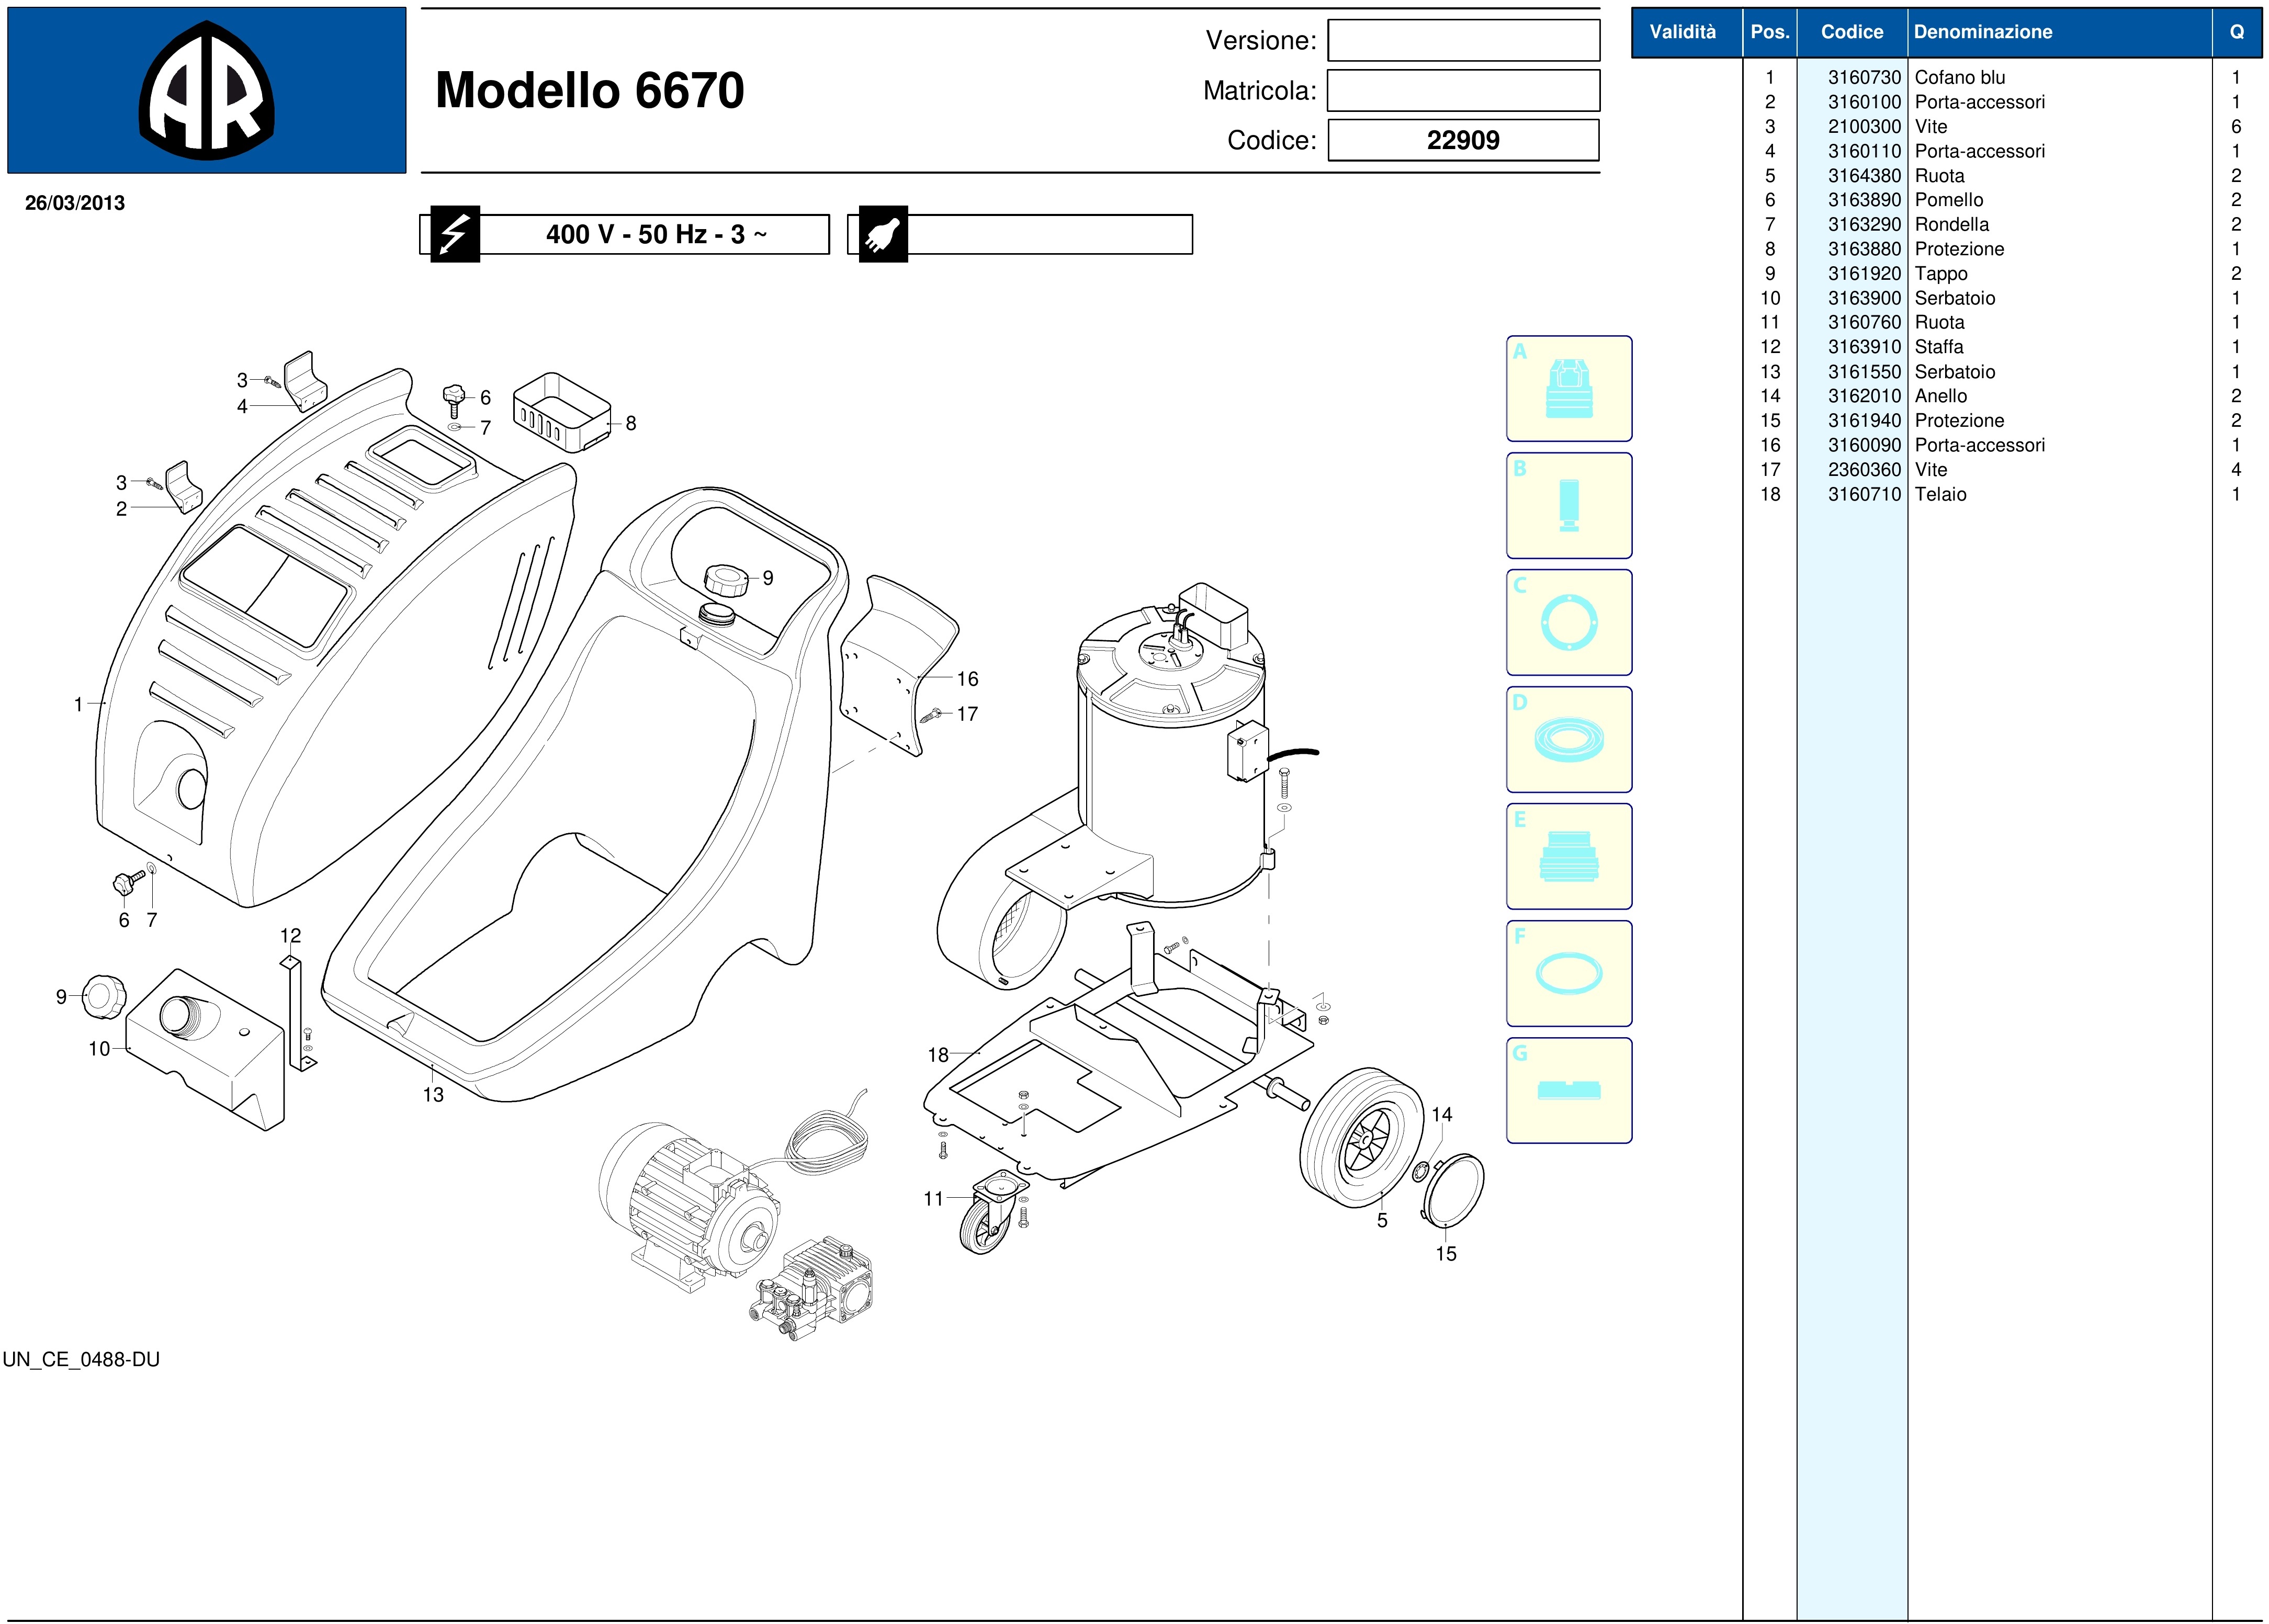Open thumbnail G flat part icon
This screenshot has width=2269, height=1624.
pos(1568,1091)
